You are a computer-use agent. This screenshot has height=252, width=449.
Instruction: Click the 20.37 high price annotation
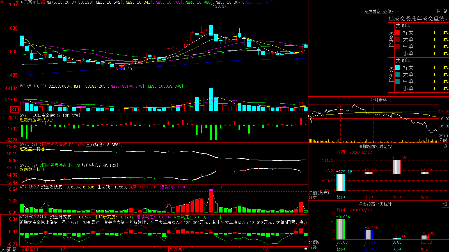221,6
